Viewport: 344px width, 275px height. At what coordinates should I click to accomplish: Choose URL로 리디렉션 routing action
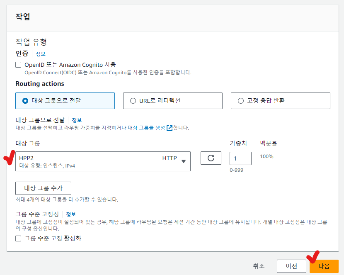tap(133, 100)
